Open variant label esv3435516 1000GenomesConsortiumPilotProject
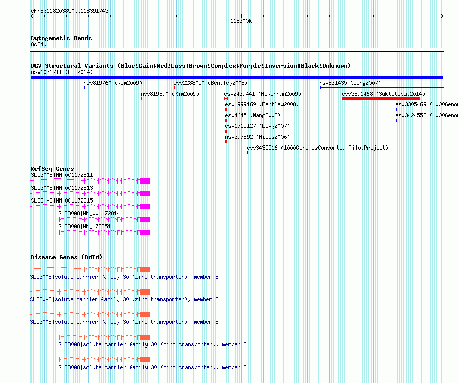This screenshot has height=383, width=458. pyautogui.click(x=318, y=148)
